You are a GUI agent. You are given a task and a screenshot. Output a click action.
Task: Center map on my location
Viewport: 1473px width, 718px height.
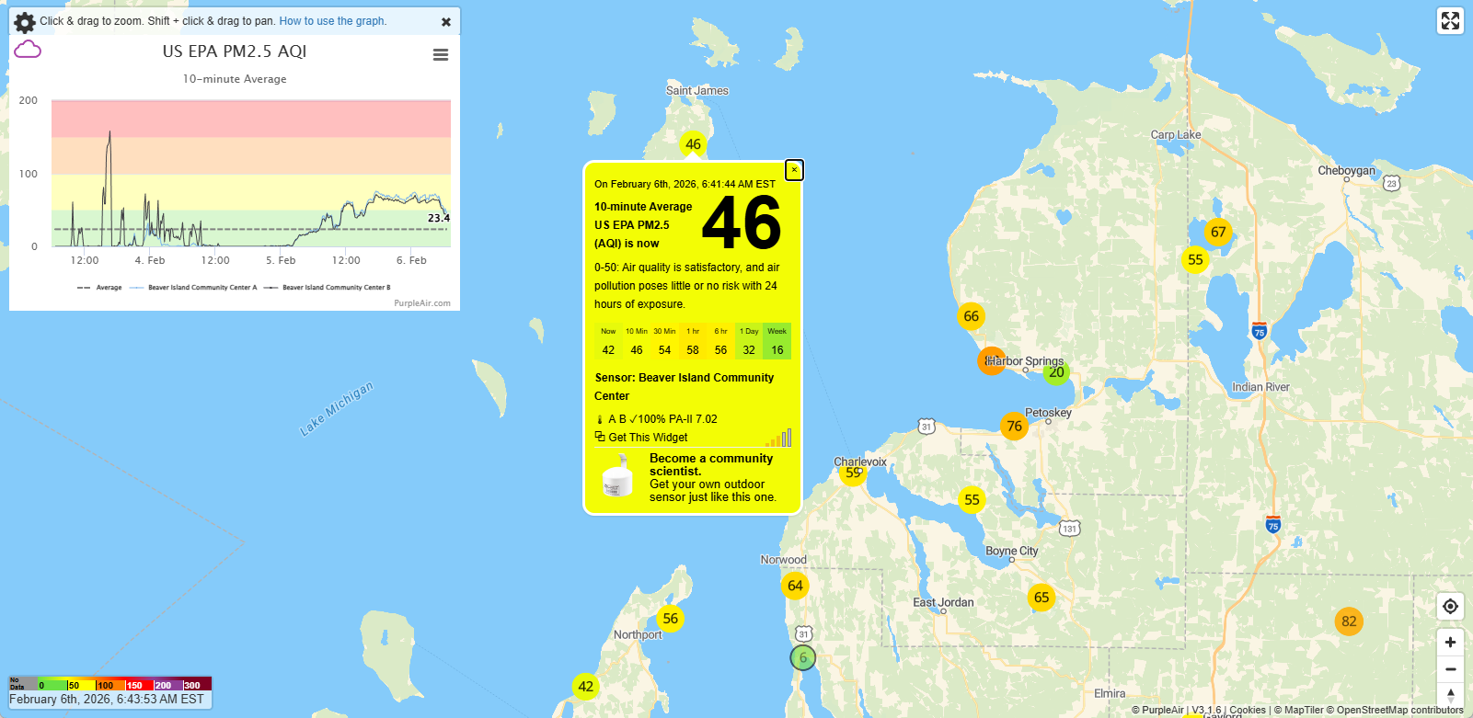1450,607
